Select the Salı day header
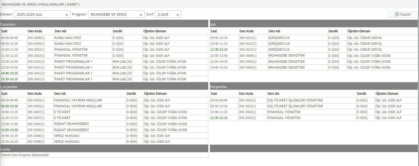This screenshot has width=419, height=166. (x=314, y=24)
